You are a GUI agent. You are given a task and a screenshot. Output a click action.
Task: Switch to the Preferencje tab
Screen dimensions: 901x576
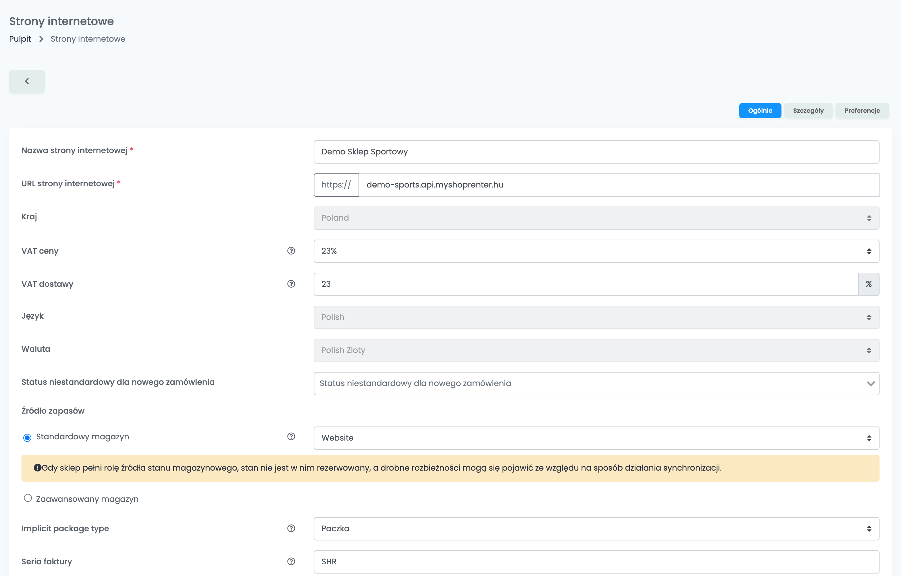tap(862, 111)
